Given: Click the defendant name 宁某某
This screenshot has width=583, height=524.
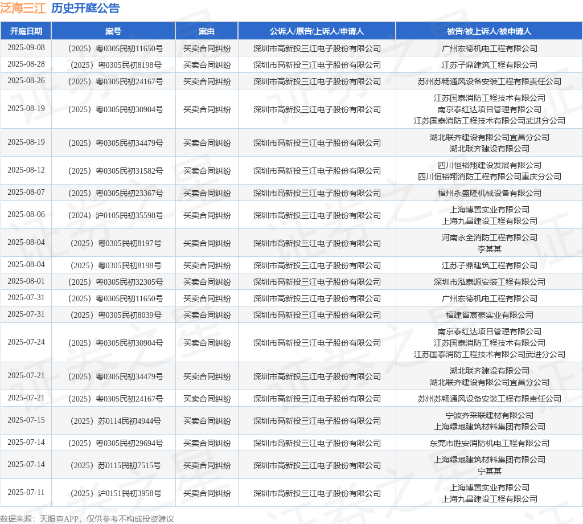Looking at the screenshot, I should [489, 471].
